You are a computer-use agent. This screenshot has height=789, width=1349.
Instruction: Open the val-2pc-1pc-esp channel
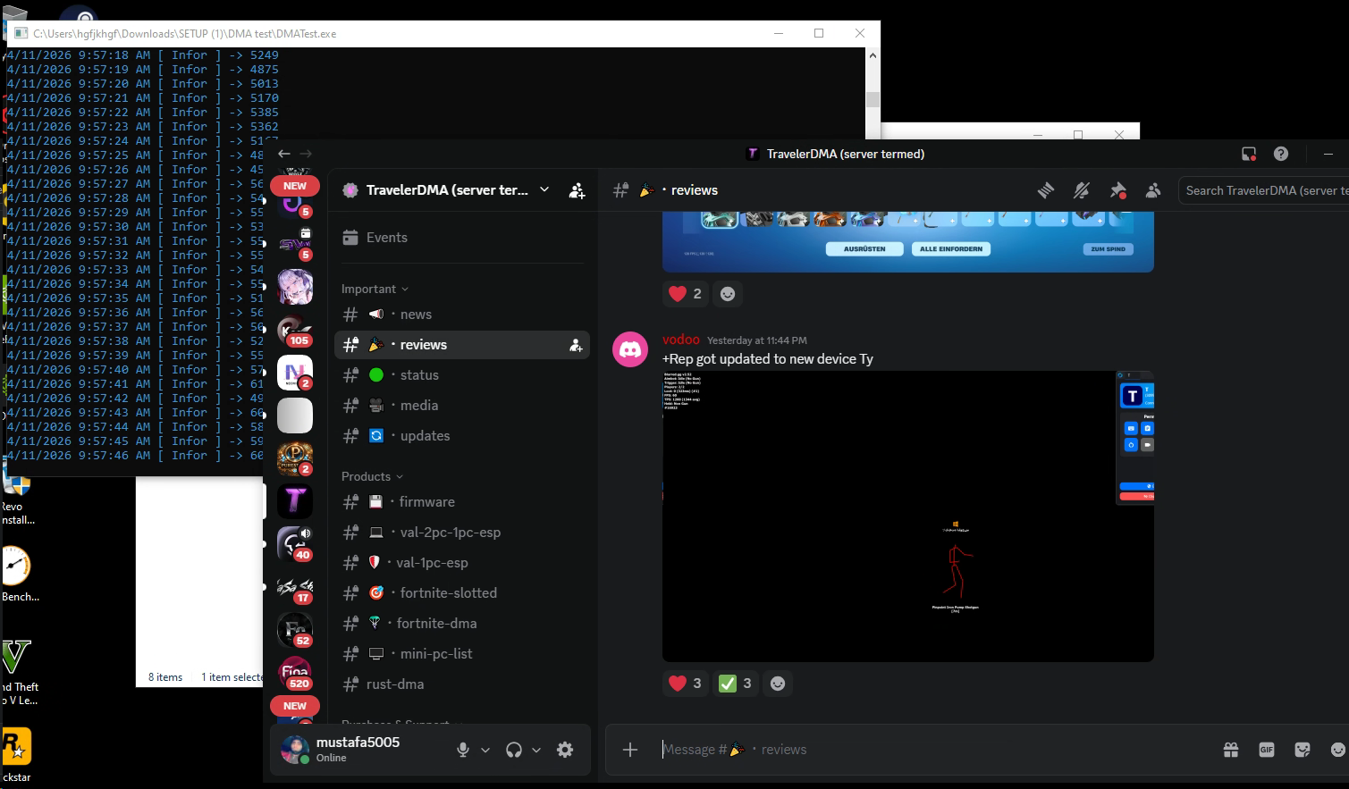coord(462,533)
